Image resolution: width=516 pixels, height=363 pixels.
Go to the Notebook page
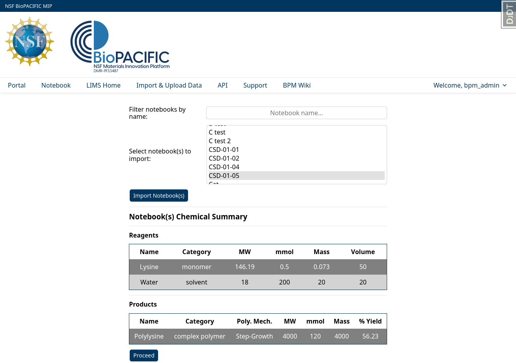56,85
